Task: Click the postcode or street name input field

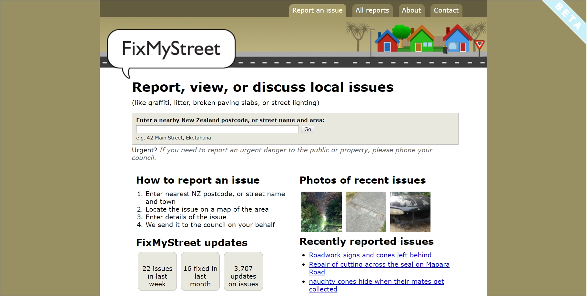Action: coord(218,129)
